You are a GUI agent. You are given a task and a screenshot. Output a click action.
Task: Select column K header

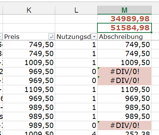[x=29, y=10]
